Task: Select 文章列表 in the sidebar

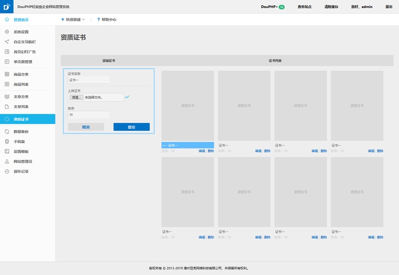Action: [21, 107]
